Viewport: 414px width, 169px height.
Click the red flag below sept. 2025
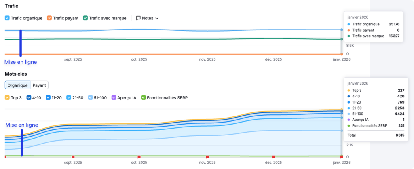click(73, 156)
